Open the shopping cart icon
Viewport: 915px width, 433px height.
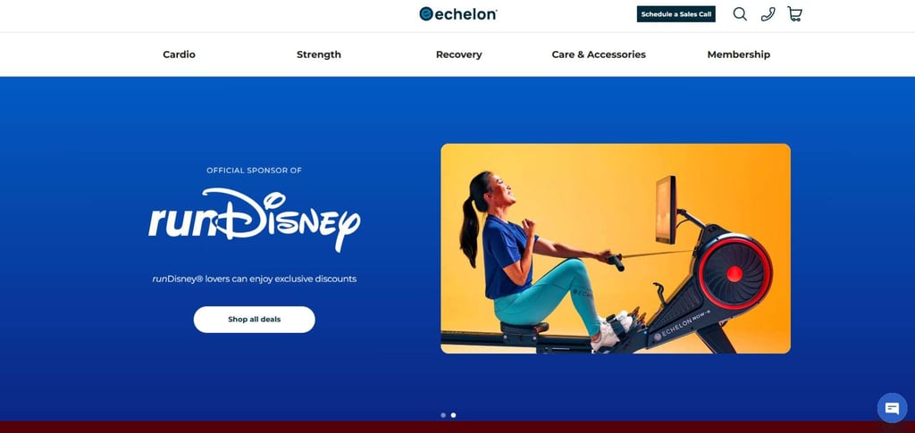click(794, 14)
